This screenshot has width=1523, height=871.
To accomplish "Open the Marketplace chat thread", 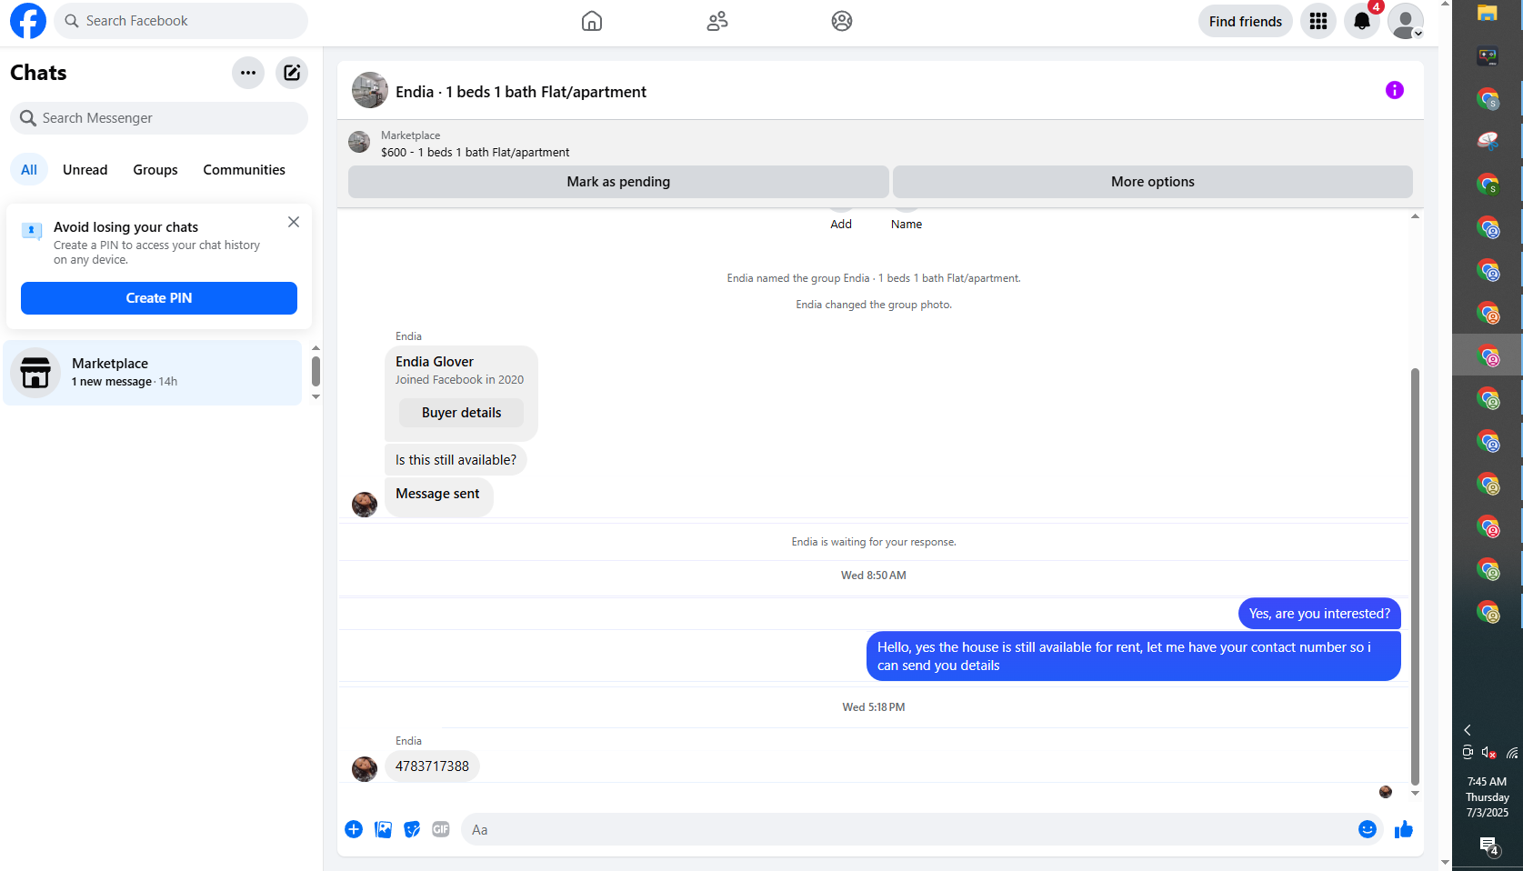I will (153, 373).
